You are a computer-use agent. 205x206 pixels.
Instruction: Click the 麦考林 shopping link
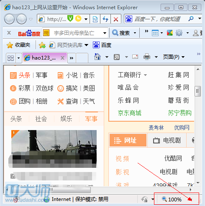(156, 128)
